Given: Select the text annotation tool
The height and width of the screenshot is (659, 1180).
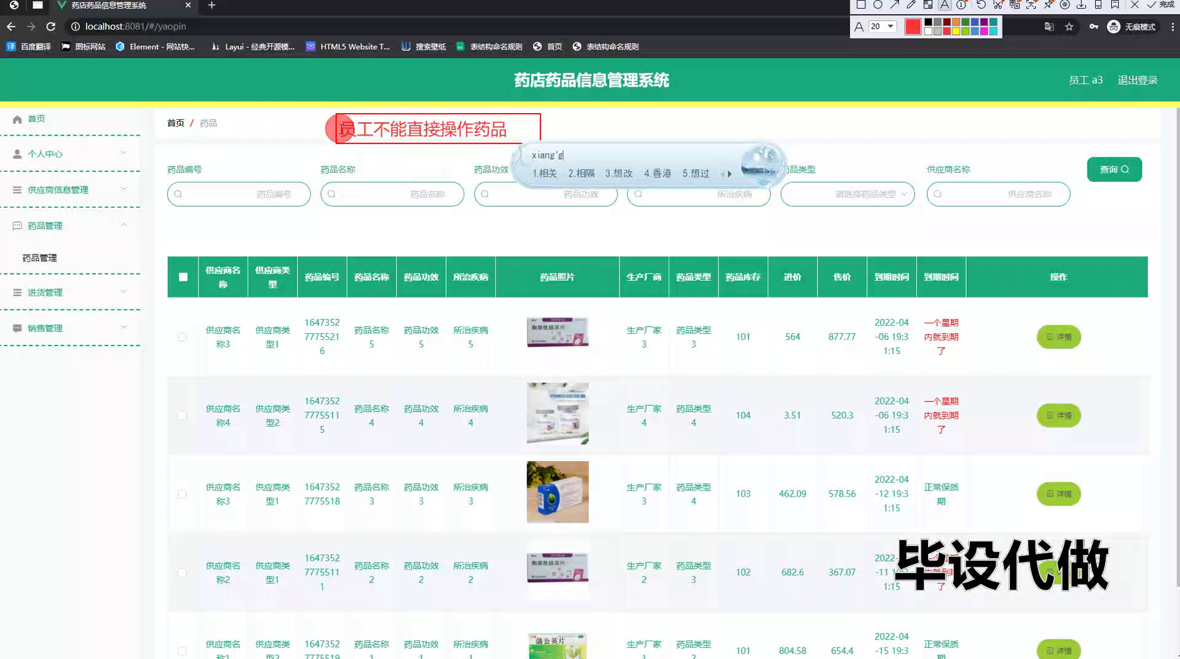Looking at the screenshot, I should pos(945,5).
